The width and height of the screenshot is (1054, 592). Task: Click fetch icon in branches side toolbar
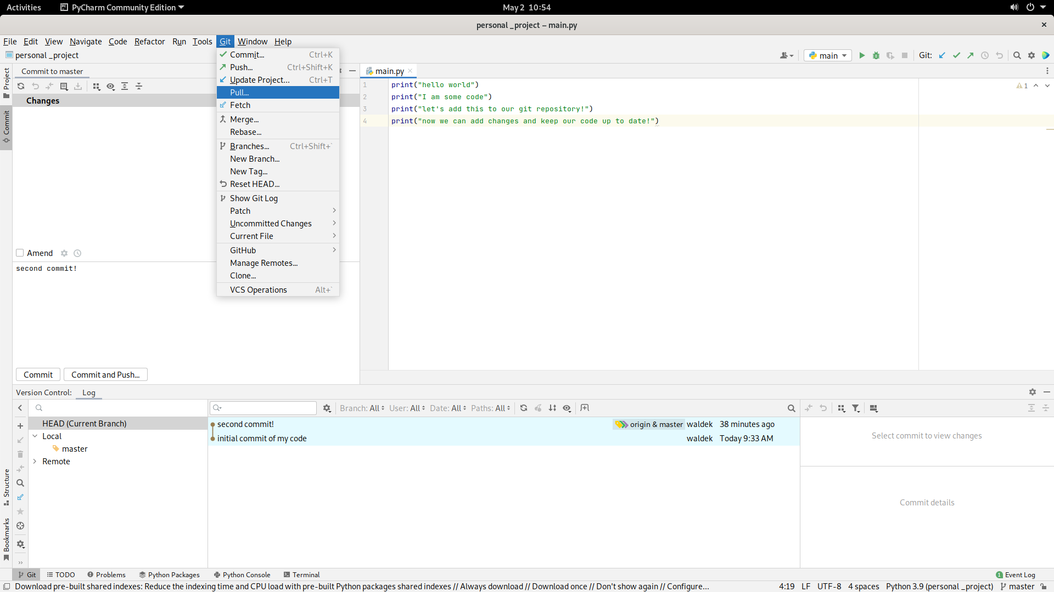pyautogui.click(x=20, y=497)
